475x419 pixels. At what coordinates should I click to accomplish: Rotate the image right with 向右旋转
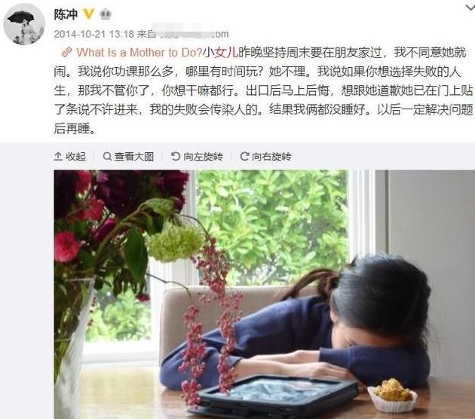click(x=265, y=157)
